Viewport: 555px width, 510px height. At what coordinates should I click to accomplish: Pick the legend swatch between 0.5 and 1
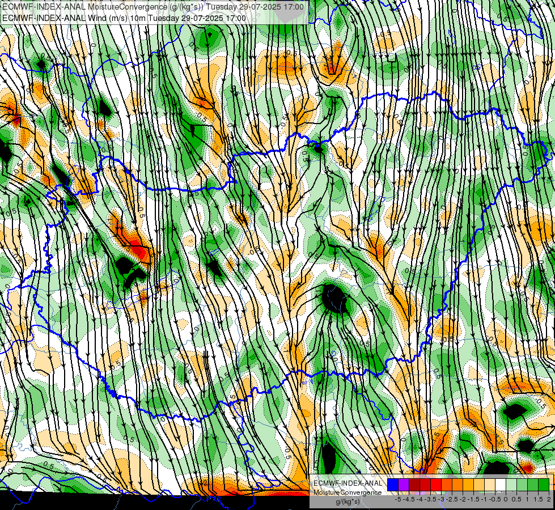tap(523, 484)
